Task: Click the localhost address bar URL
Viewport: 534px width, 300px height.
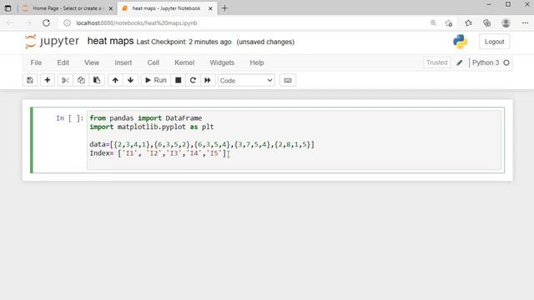Action: click(137, 23)
